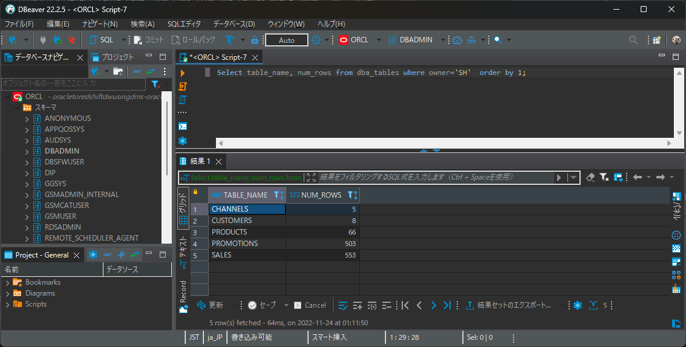This screenshot has width=686, height=347.
Task: Collapse the ORCL connection tree node
Action: point(7,97)
